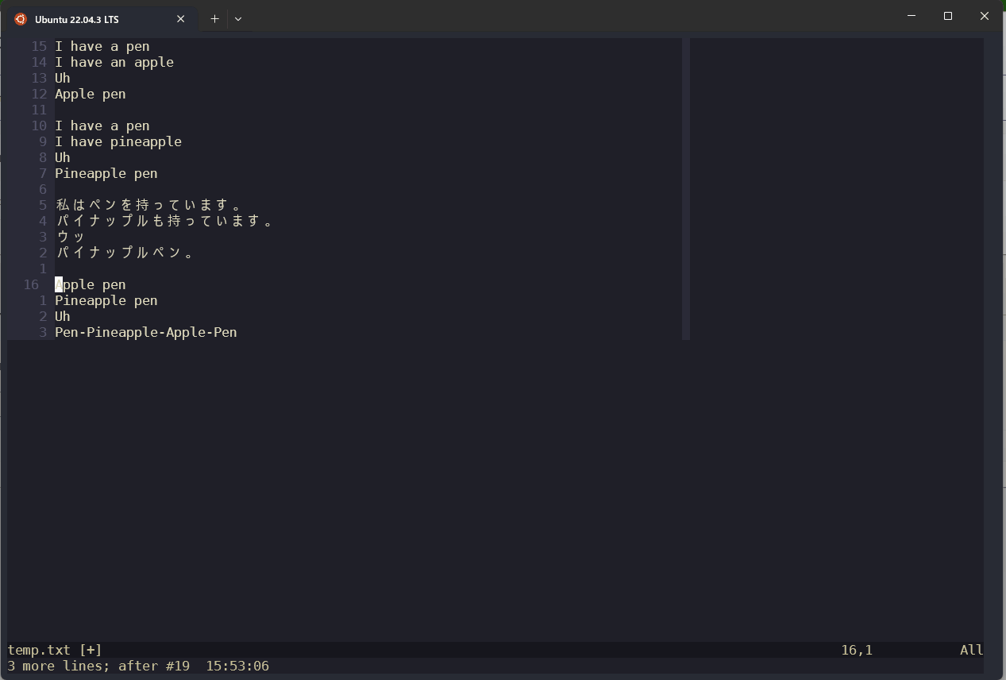Open a new terminal tab with the plus button
1006x680 pixels.
(214, 18)
